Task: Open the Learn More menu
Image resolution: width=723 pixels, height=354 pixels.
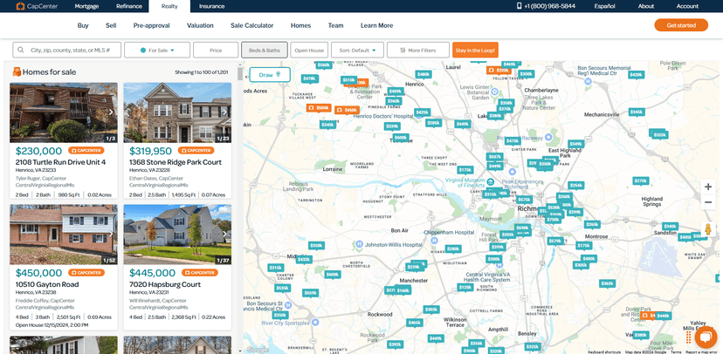Action: click(376, 26)
